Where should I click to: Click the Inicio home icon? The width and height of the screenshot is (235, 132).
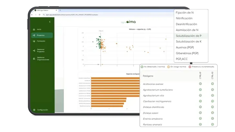(x=34, y=29)
